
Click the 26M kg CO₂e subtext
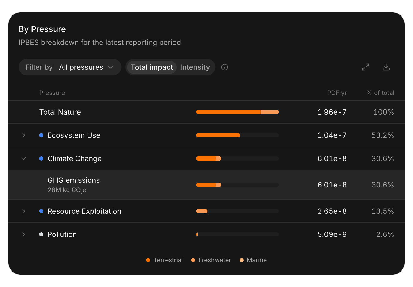(67, 190)
